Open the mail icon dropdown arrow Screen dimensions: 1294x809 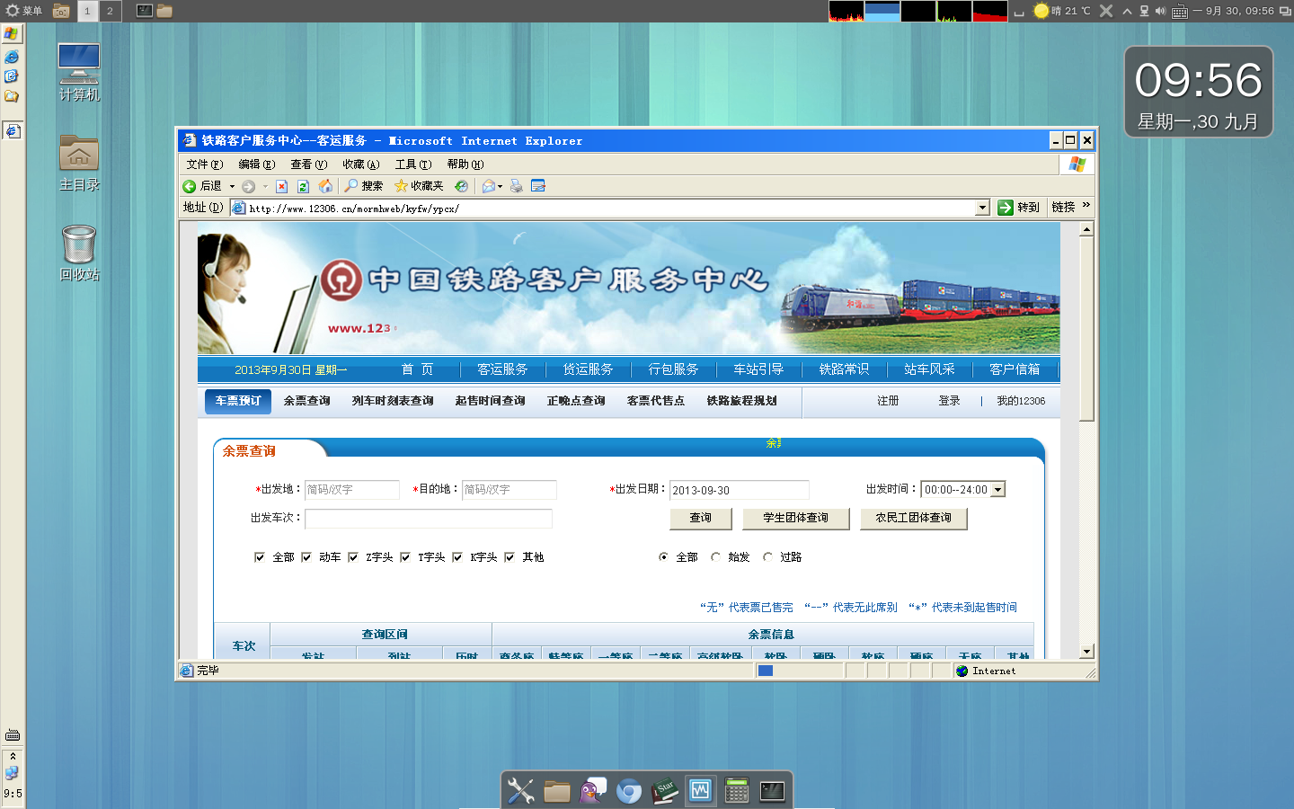click(x=500, y=186)
